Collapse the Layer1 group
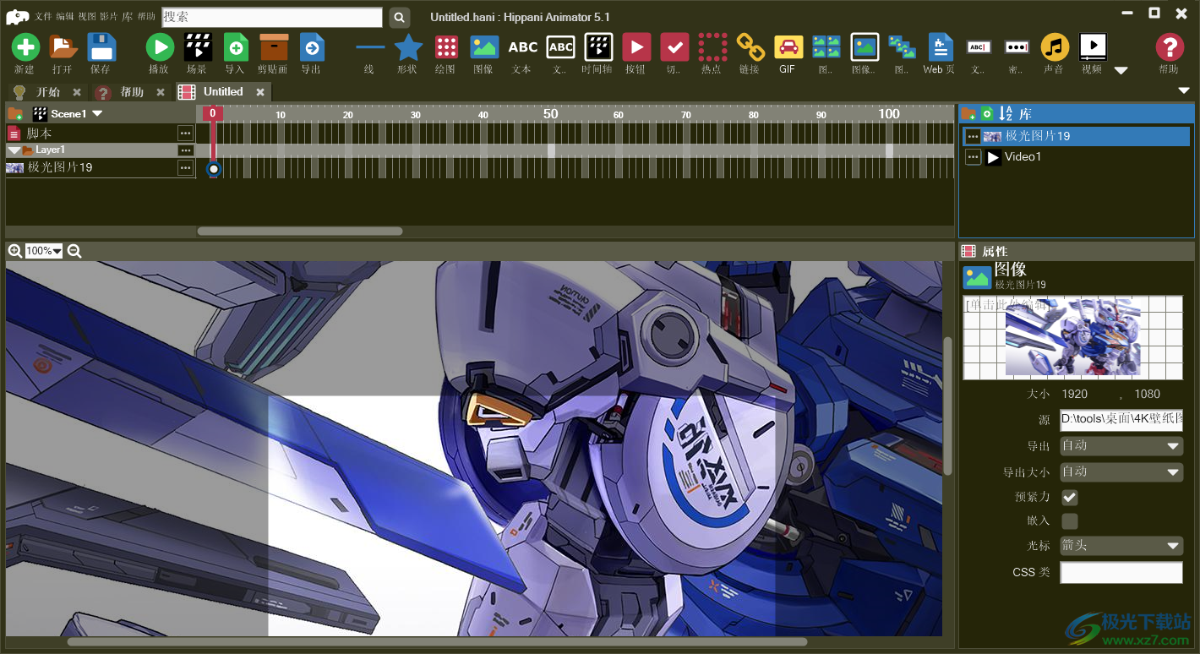This screenshot has height=654, width=1200. coord(14,150)
